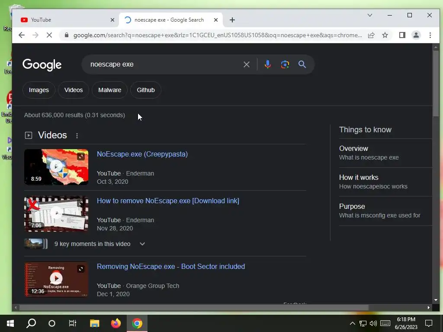Screen dimensions: 443x332
Task: Clear the Google search box
Action: tap(246, 64)
